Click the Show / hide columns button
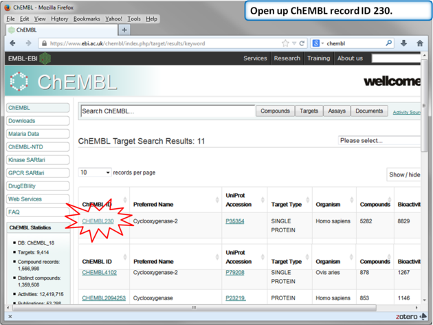Viewport: 433px width, 325px height. coord(405,175)
